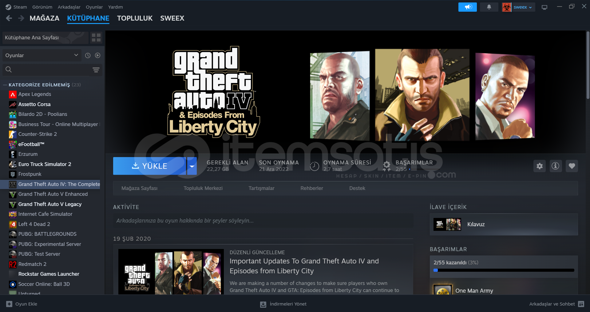Expand the sweex account dropdown
This screenshot has width=590, height=312.
click(x=524, y=7)
